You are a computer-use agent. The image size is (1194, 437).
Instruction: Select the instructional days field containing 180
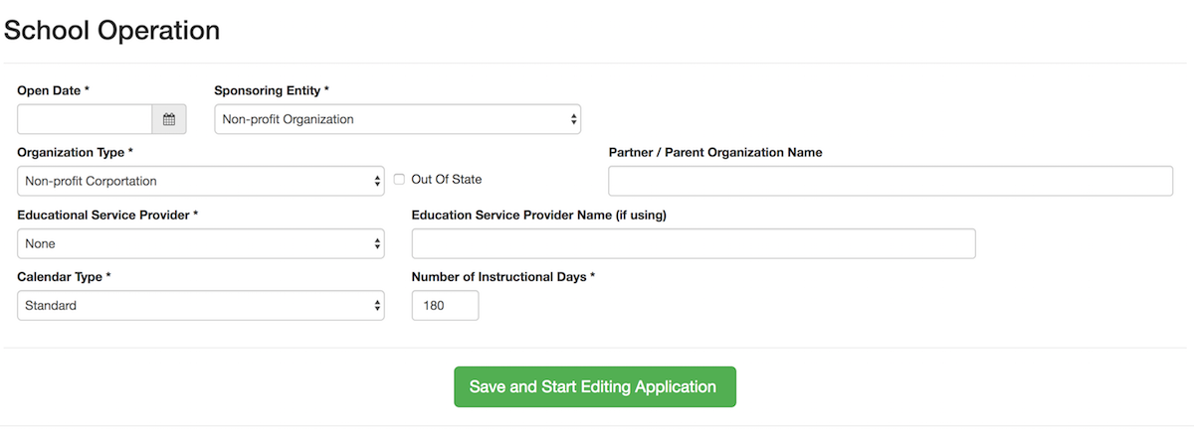point(445,305)
